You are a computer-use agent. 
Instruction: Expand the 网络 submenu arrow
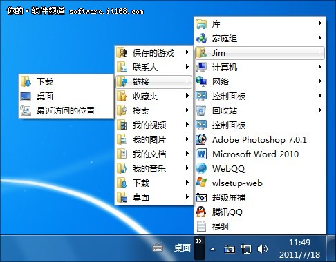320,81
